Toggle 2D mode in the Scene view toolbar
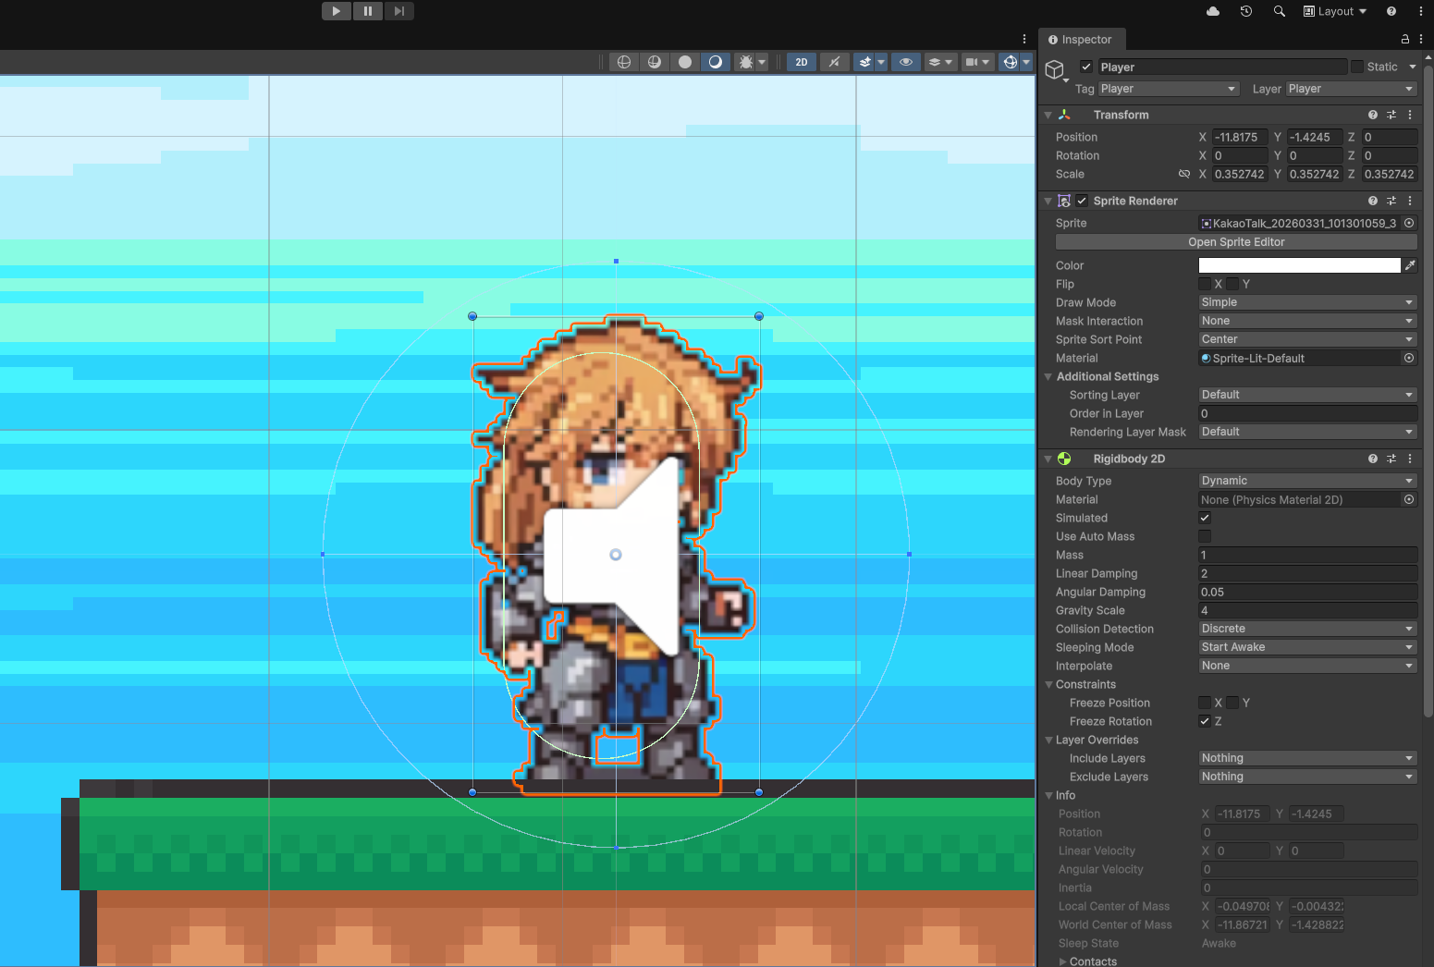The width and height of the screenshot is (1434, 967). 801,61
